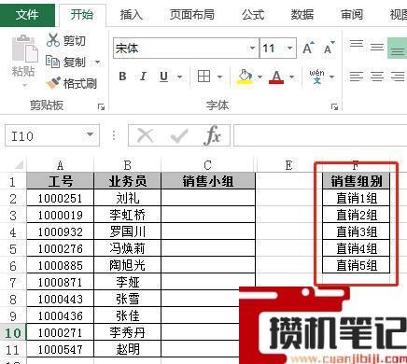
Task: Apply cell borders icon
Action: 204,77
